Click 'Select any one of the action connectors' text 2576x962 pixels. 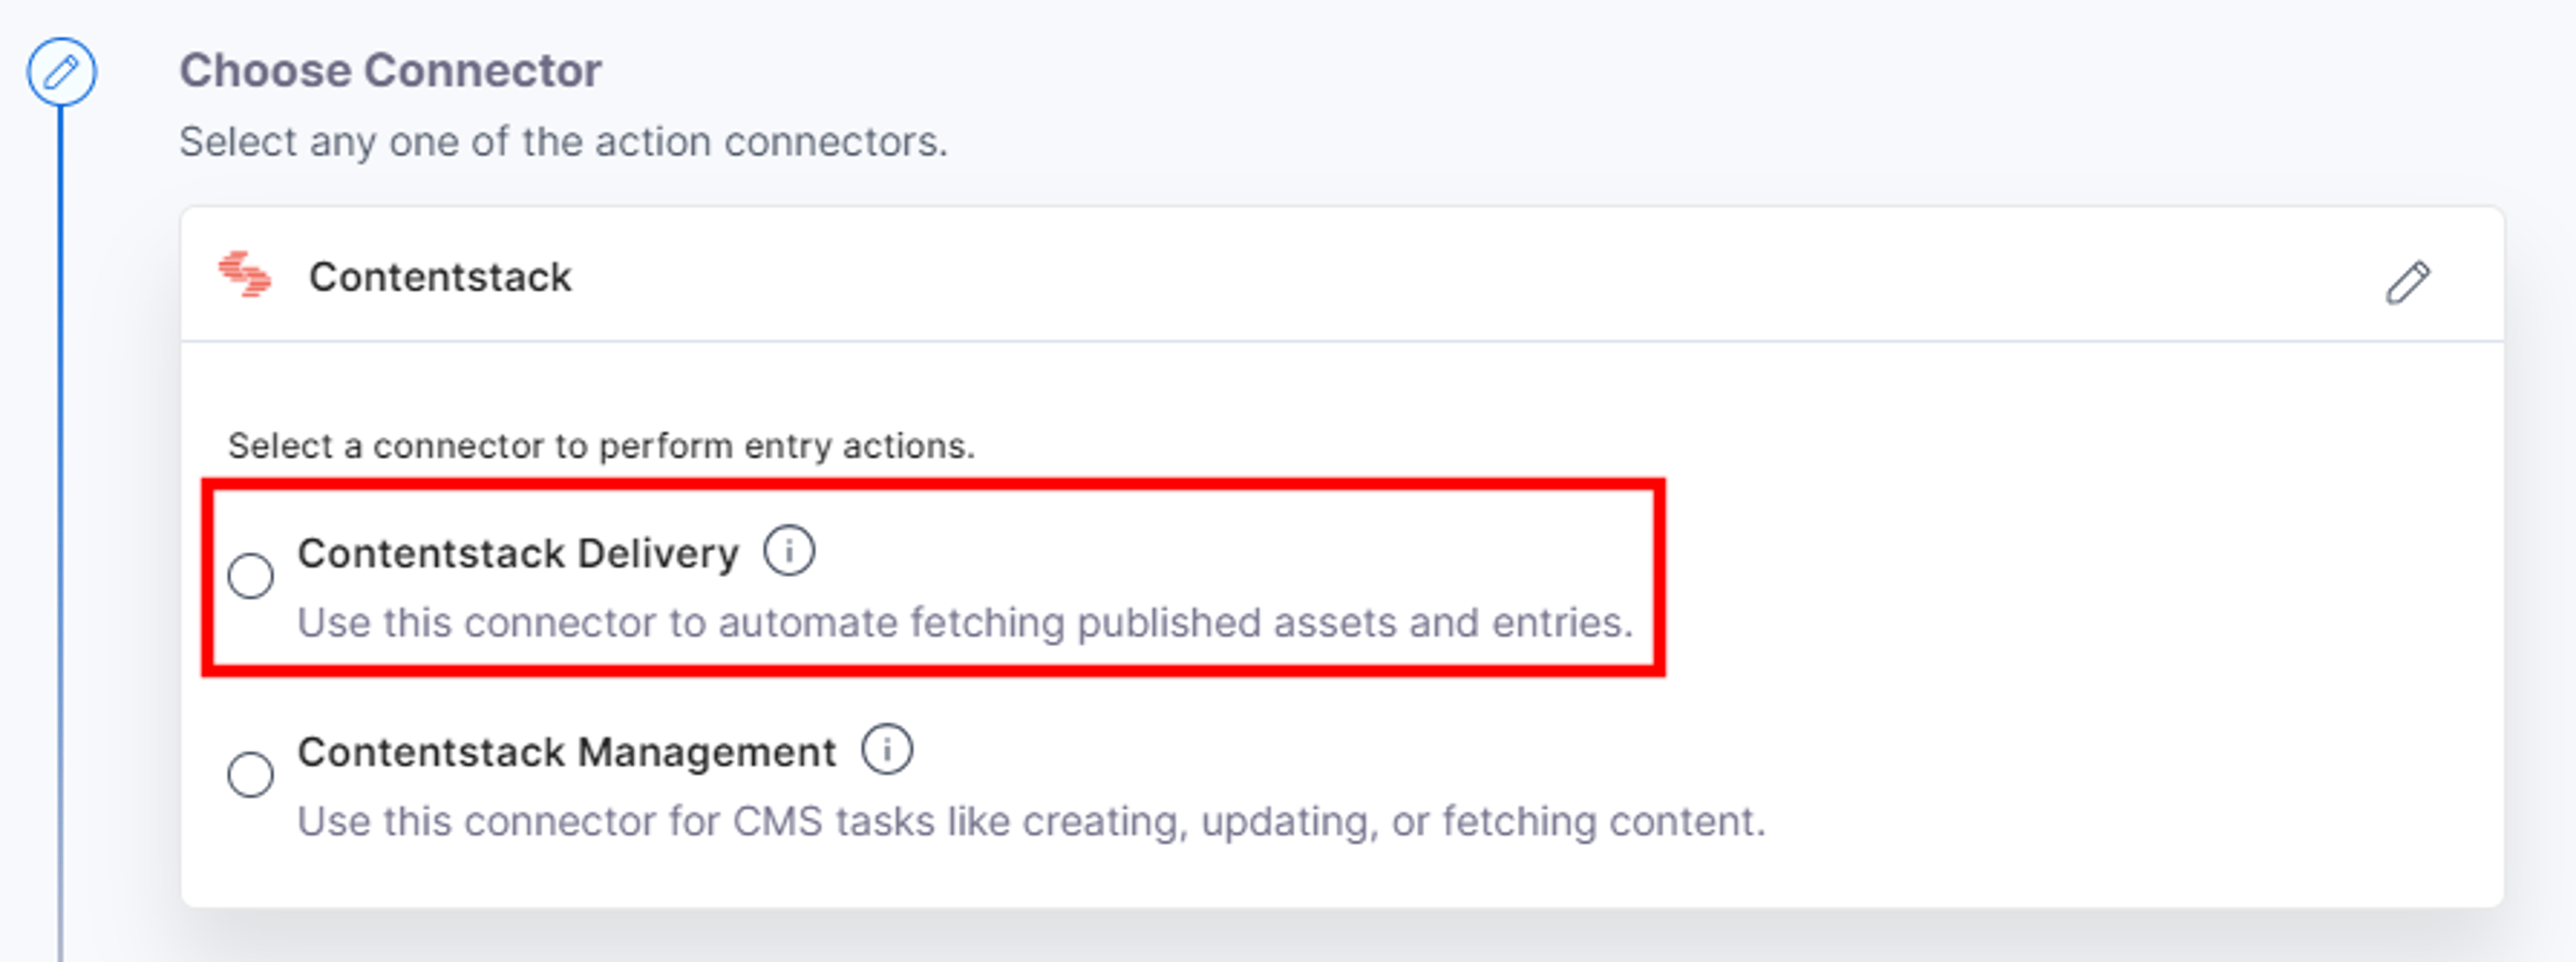pyautogui.click(x=563, y=142)
